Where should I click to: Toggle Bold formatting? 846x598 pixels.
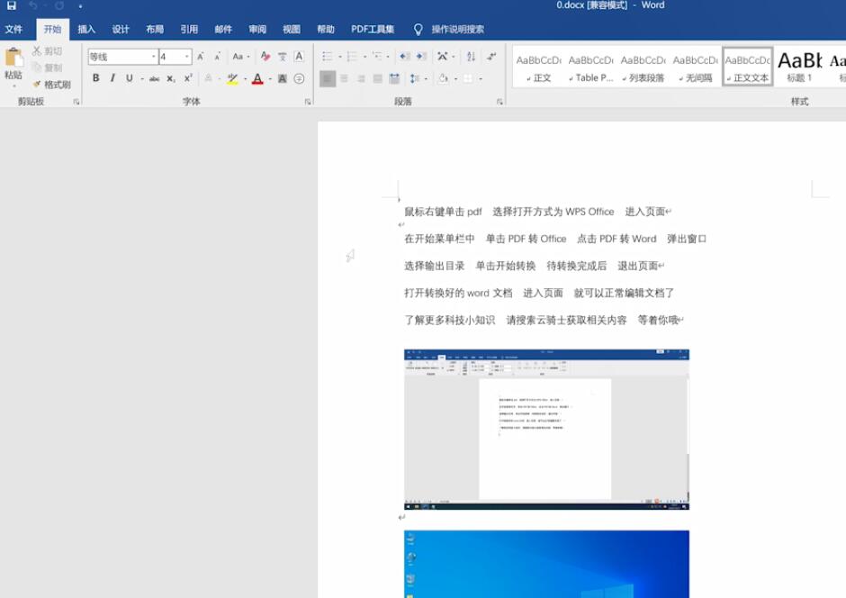coord(95,78)
